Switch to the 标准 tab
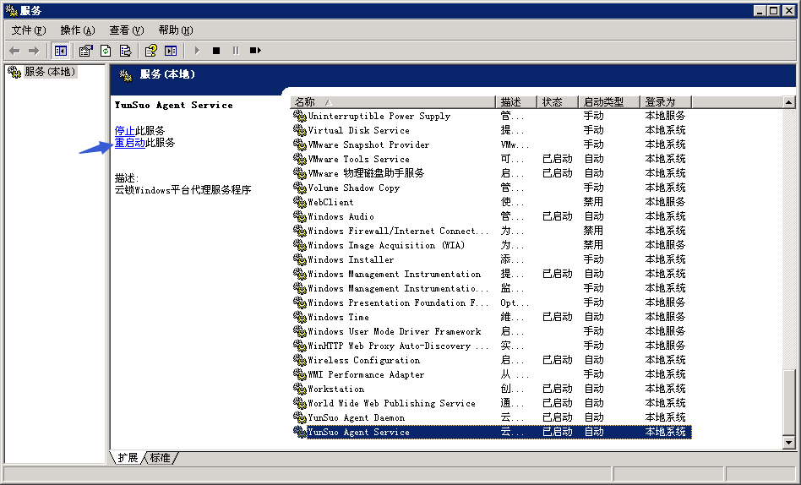This screenshot has width=801, height=485. (160, 458)
